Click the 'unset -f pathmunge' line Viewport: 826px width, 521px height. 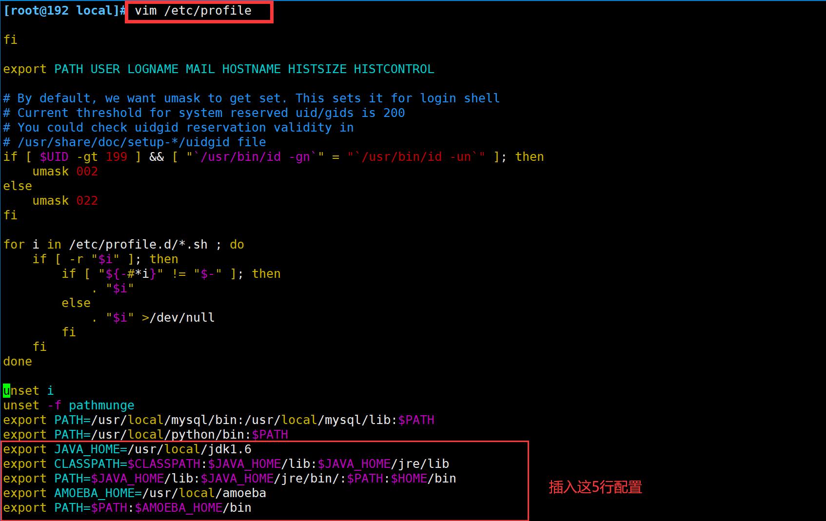pyautogui.click(x=69, y=405)
